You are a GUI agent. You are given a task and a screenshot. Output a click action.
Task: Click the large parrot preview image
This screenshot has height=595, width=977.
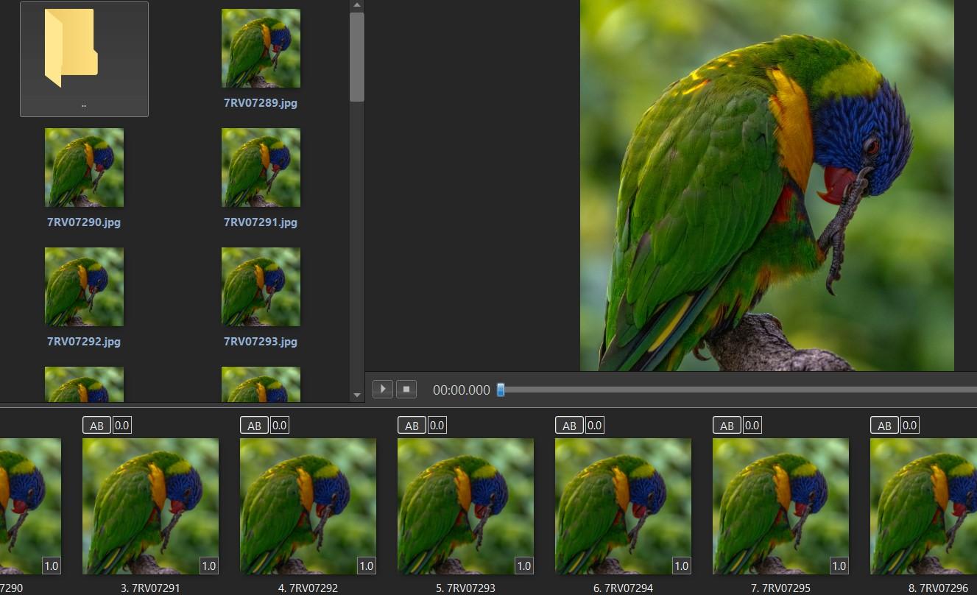tap(767, 185)
